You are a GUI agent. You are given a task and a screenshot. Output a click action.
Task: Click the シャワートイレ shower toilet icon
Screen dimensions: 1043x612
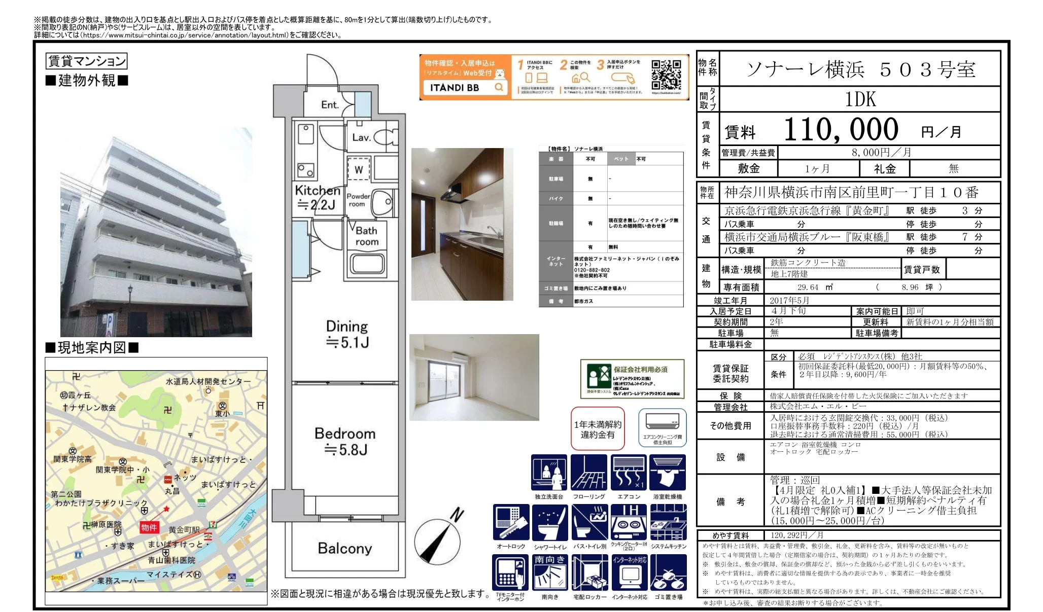pos(550,522)
